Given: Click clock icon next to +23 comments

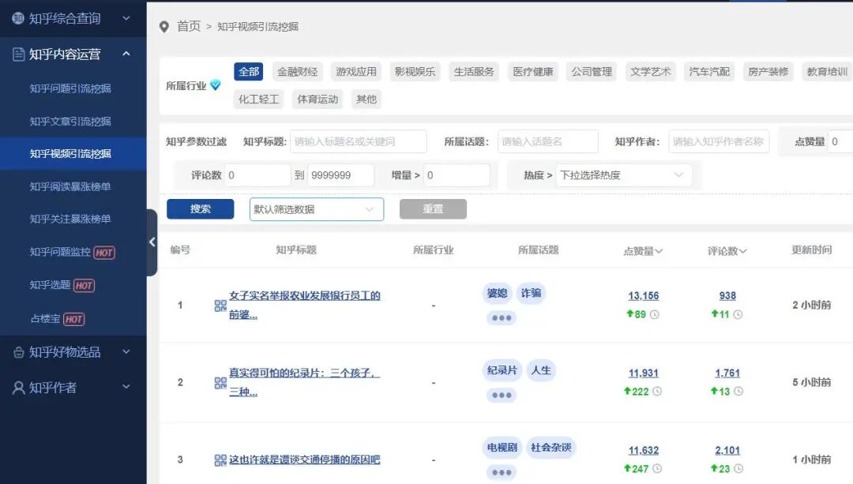Looking at the screenshot, I should [x=738, y=468].
